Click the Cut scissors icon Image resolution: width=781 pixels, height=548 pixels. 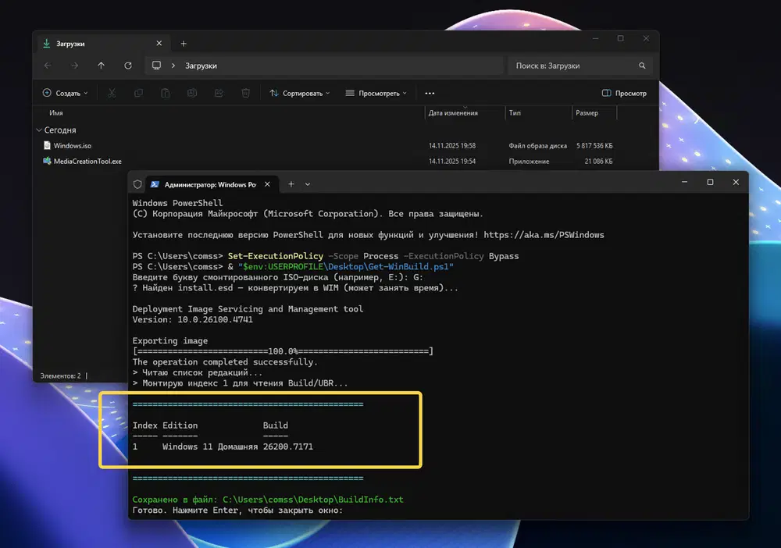coord(112,93)
